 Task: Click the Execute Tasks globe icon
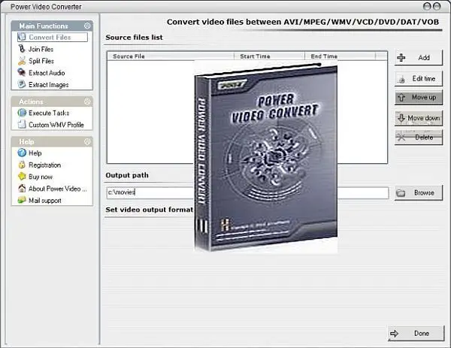[22, 113]
